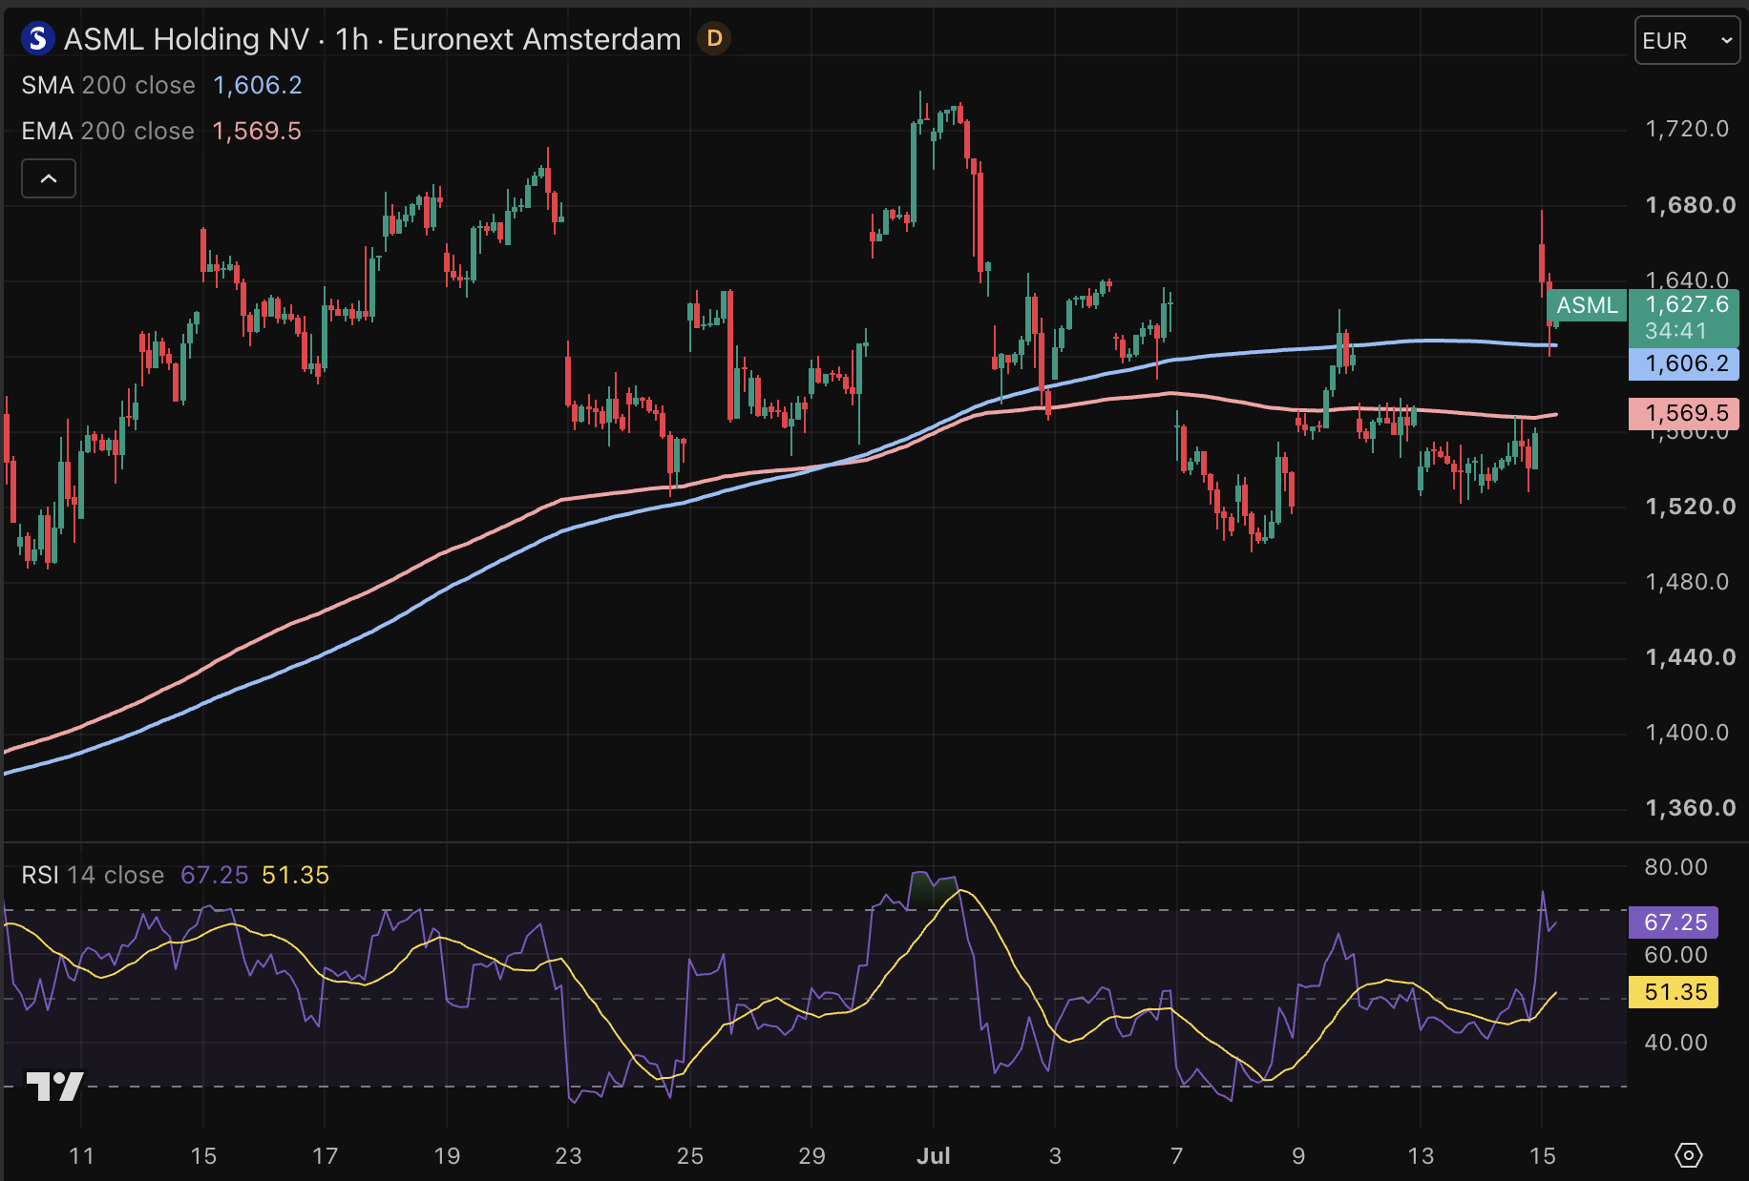The image size is (1749, 1181).
Task: Collapse the indicator legend chevron
Action: (49, 178)
